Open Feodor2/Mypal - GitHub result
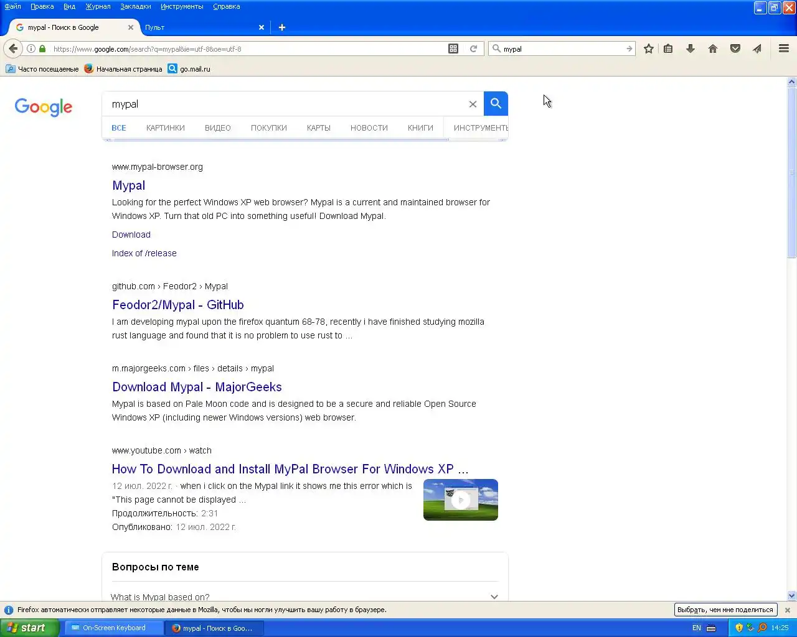Image resolution: width=797 pixels, height=637 pixels. coord(178,305)
